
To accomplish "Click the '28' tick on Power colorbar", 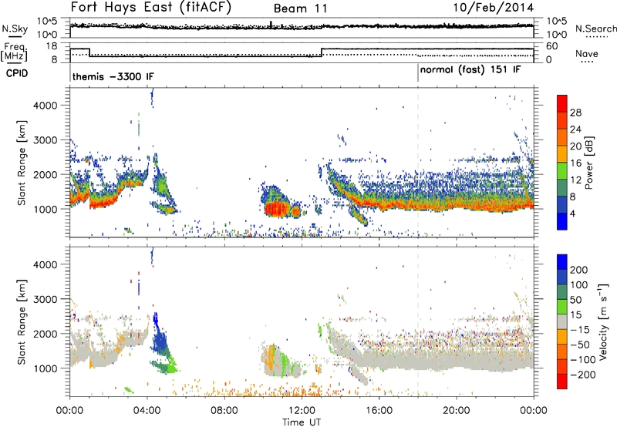I will [x=575, y=113].
